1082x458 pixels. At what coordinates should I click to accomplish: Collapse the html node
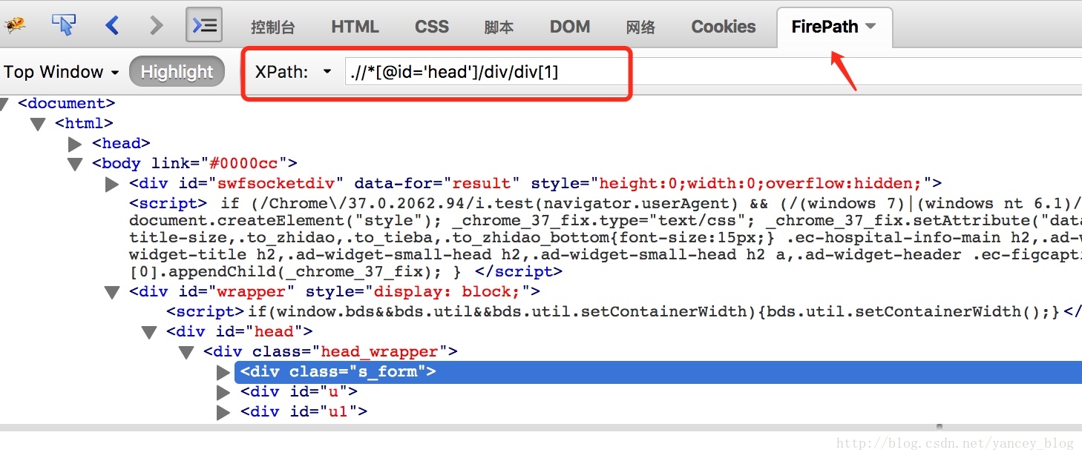click(x=38, y=124)
